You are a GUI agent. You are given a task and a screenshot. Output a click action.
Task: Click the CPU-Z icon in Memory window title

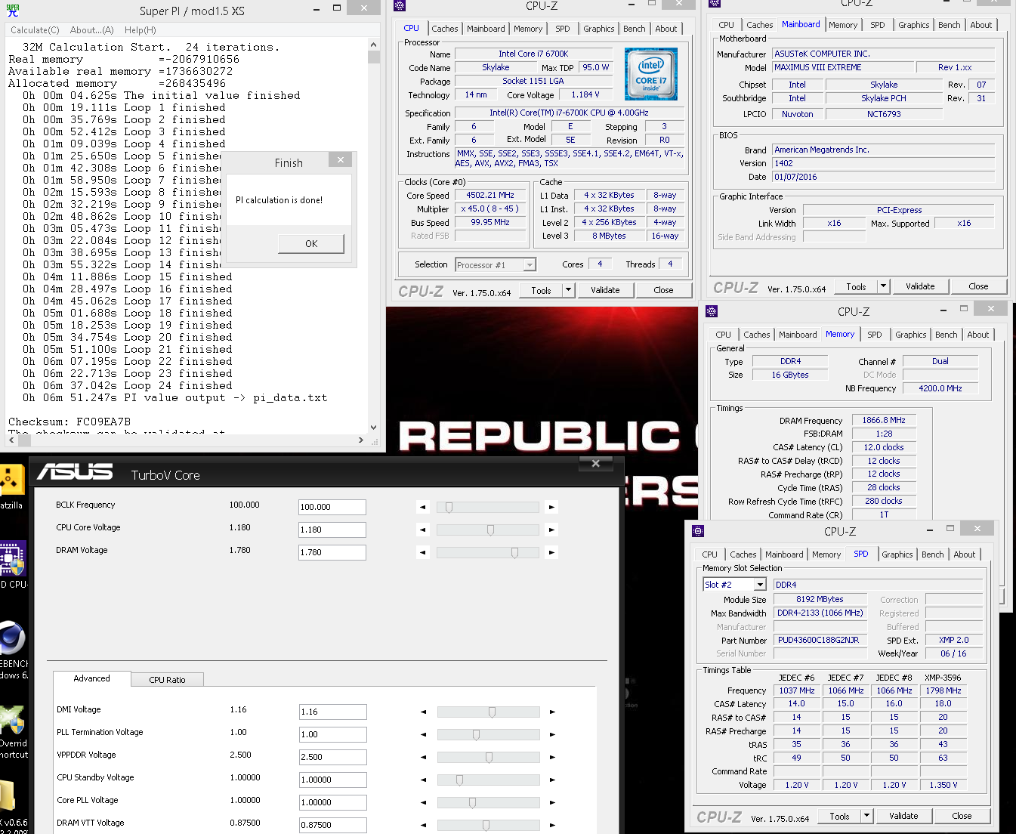pos(712,311)
